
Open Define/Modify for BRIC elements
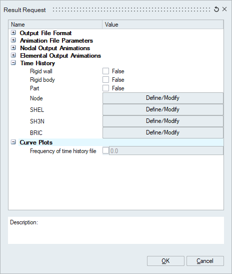pyautogui.click(x=163, y=132)
